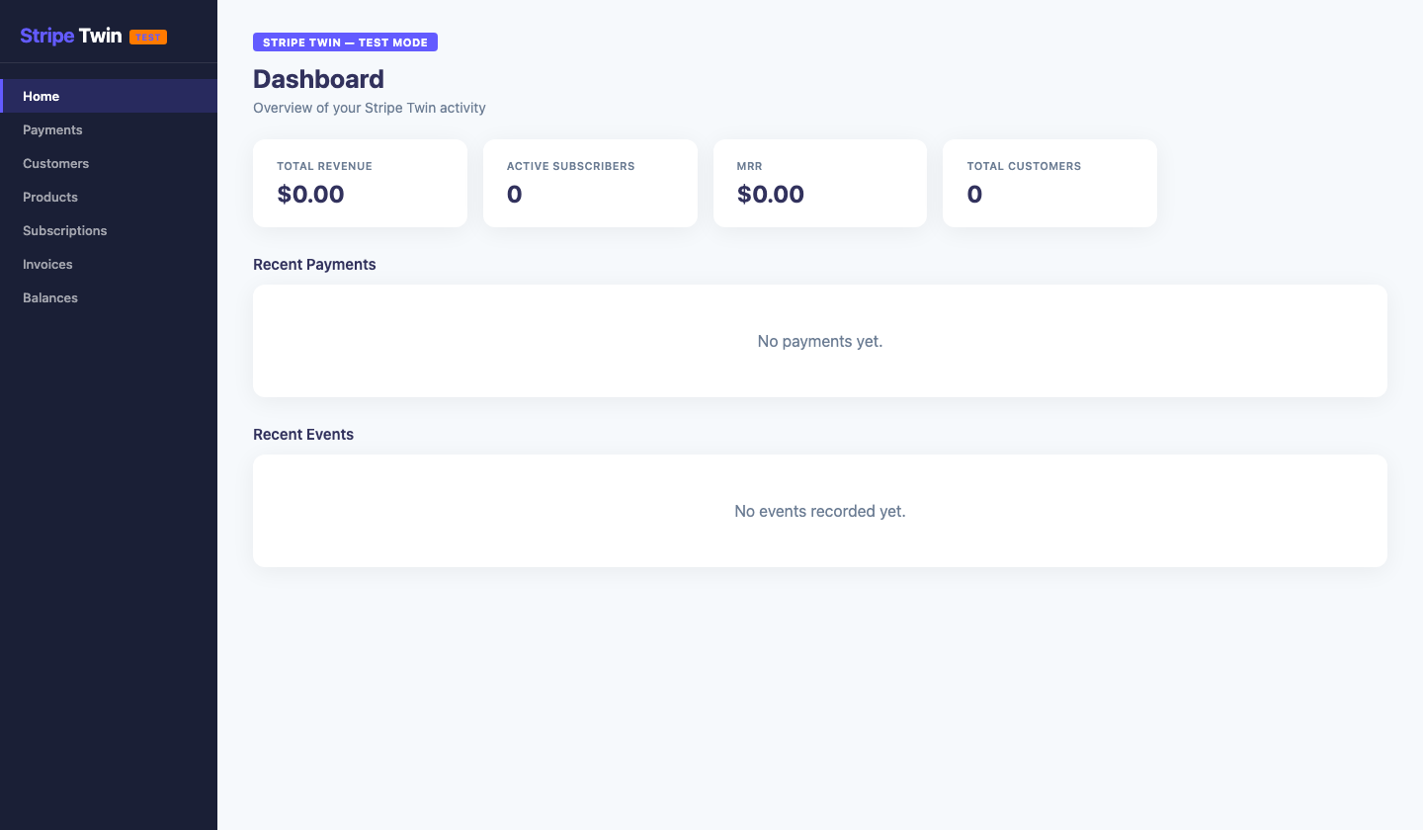This screenshot has width=1423, height=830.
Task: Click the MRR $0.00 value
Action: (771, 195)
